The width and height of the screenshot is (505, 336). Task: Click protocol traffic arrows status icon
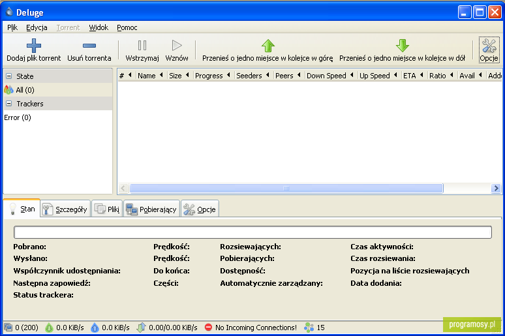click(141, 328)
